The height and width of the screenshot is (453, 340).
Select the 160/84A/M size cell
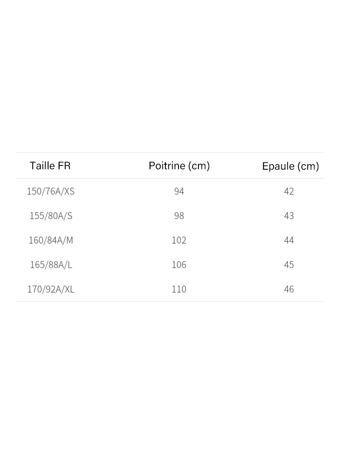point(51,240)
